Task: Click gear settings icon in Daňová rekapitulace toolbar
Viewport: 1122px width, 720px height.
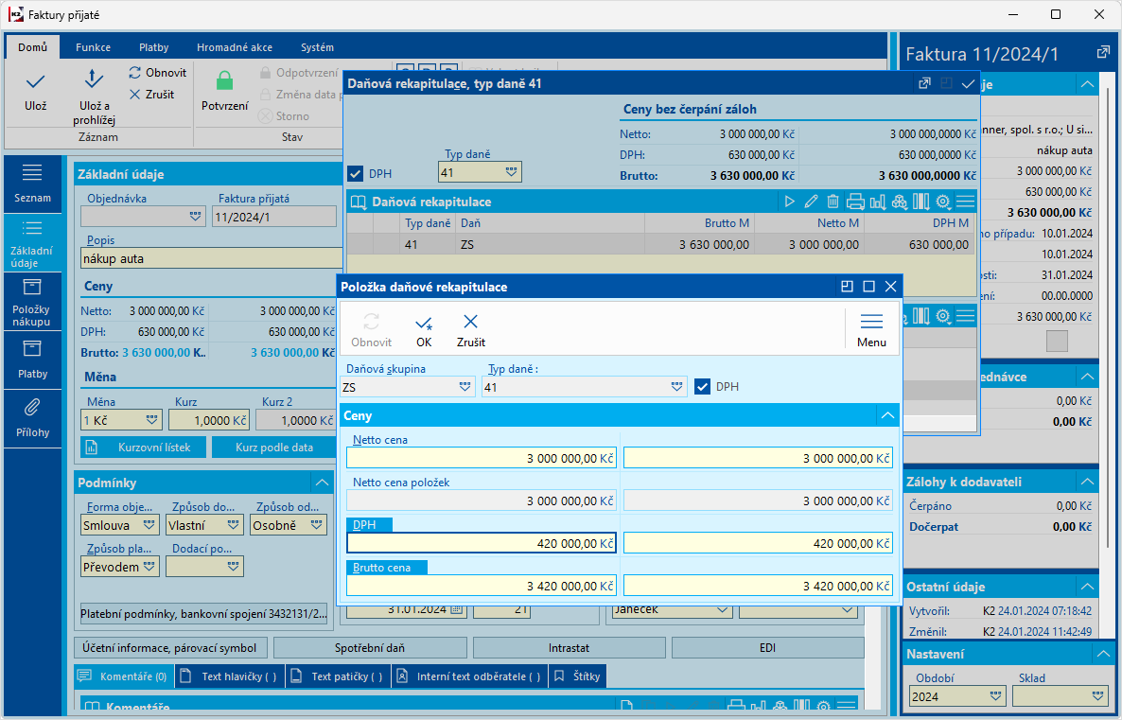Action: pos(943,202)
